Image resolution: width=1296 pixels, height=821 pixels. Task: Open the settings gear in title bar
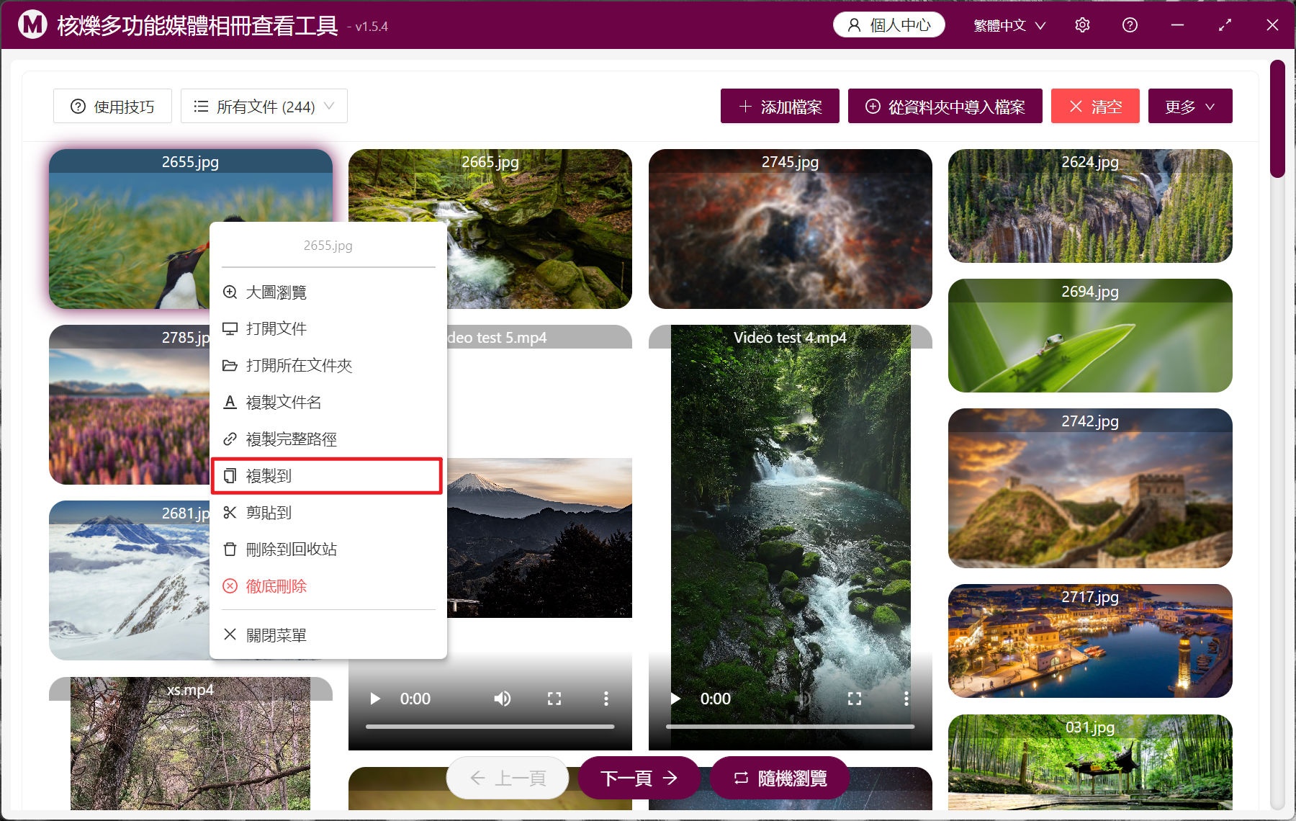pyautogui.click(x=1082, y=25)
